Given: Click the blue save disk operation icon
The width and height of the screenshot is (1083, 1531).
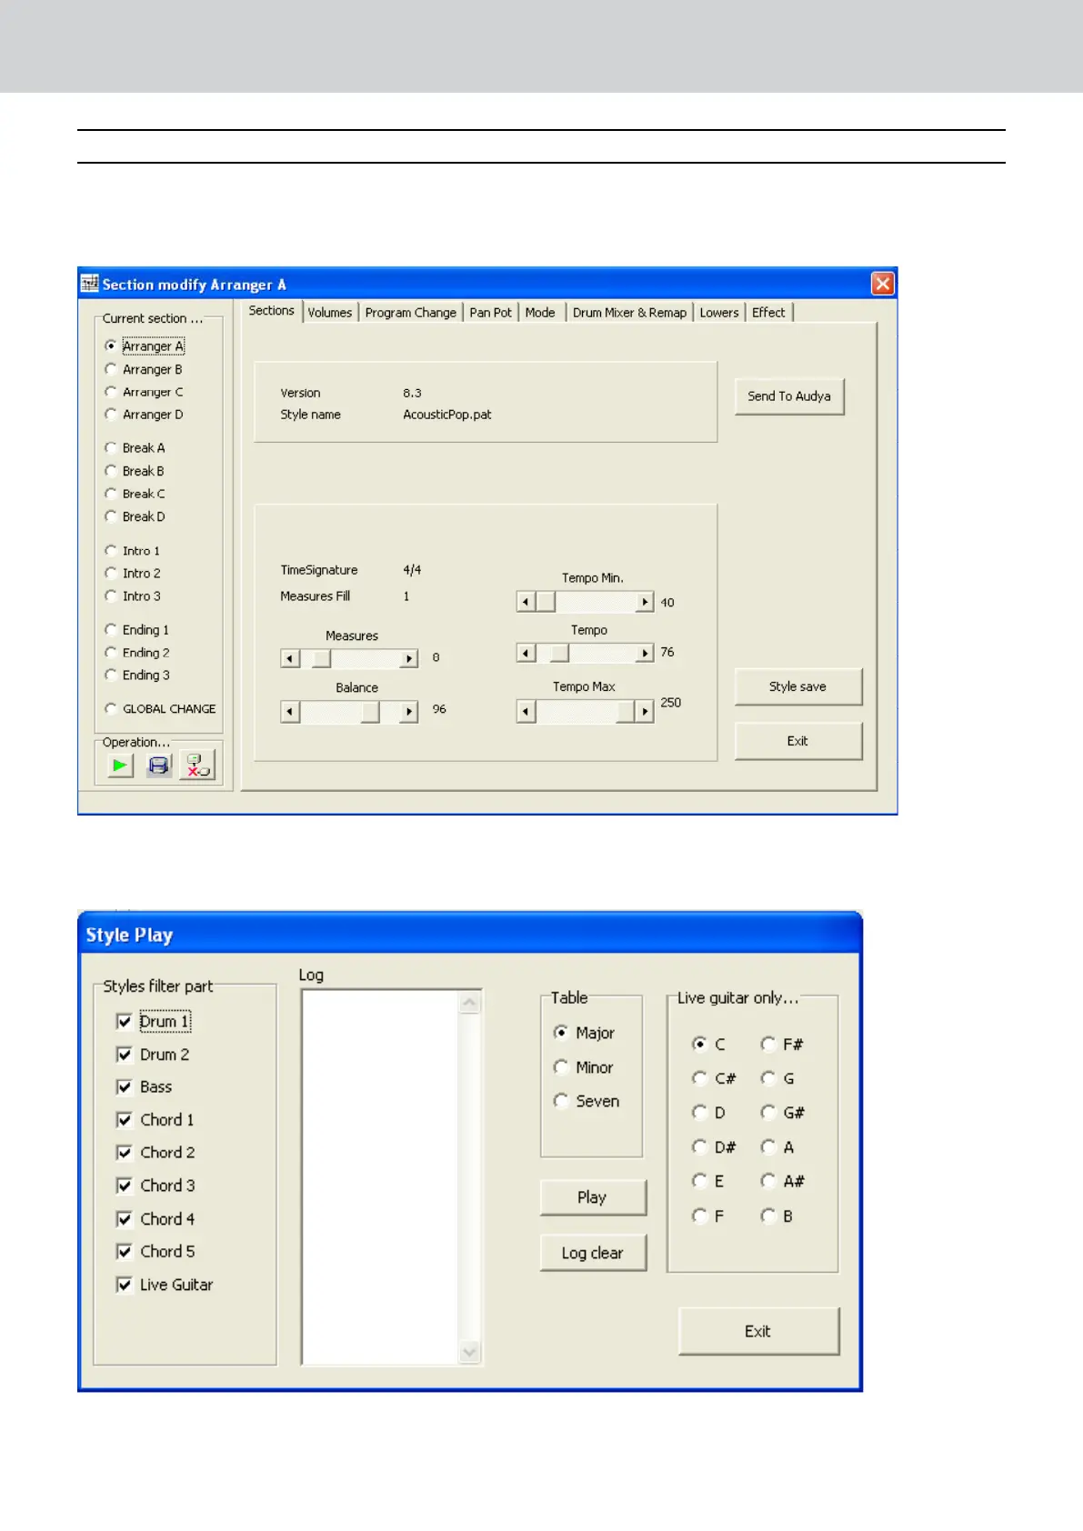Looking at the screenshot, I should pyautogui.click(x=159, y=765).
